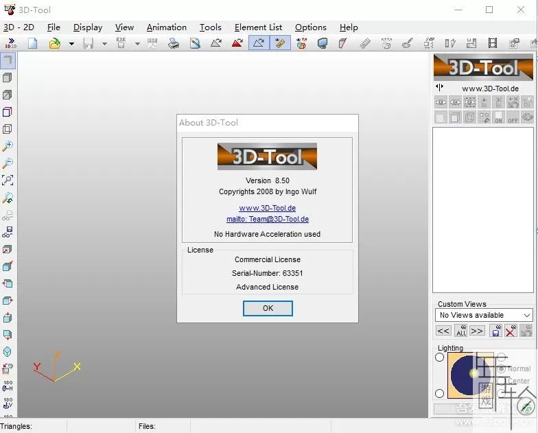This screenshot has width=538, height=433.
Task: Click the PDF export icon
Action: pos(152,43)
